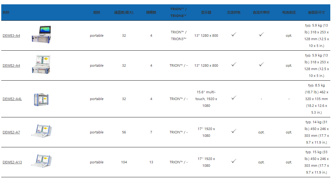
Task: Click AC power checkmark in DEWE2-A4L row
Action: point(234,98)
